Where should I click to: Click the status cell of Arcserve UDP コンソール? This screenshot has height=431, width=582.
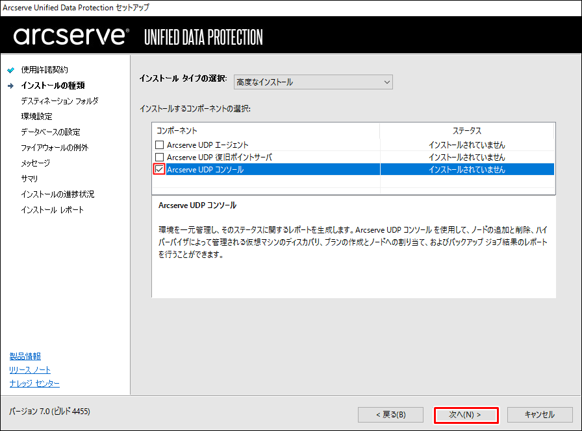tap(467, 169)
